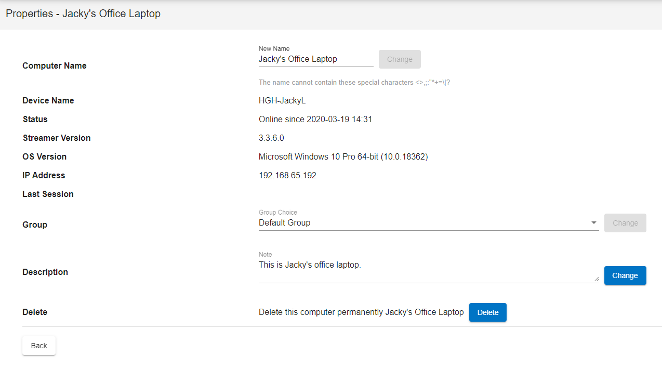Screen dimensions: 662x369
Task: Click the status text Online since 2020-03-19
Action: (x=315, y=119)
